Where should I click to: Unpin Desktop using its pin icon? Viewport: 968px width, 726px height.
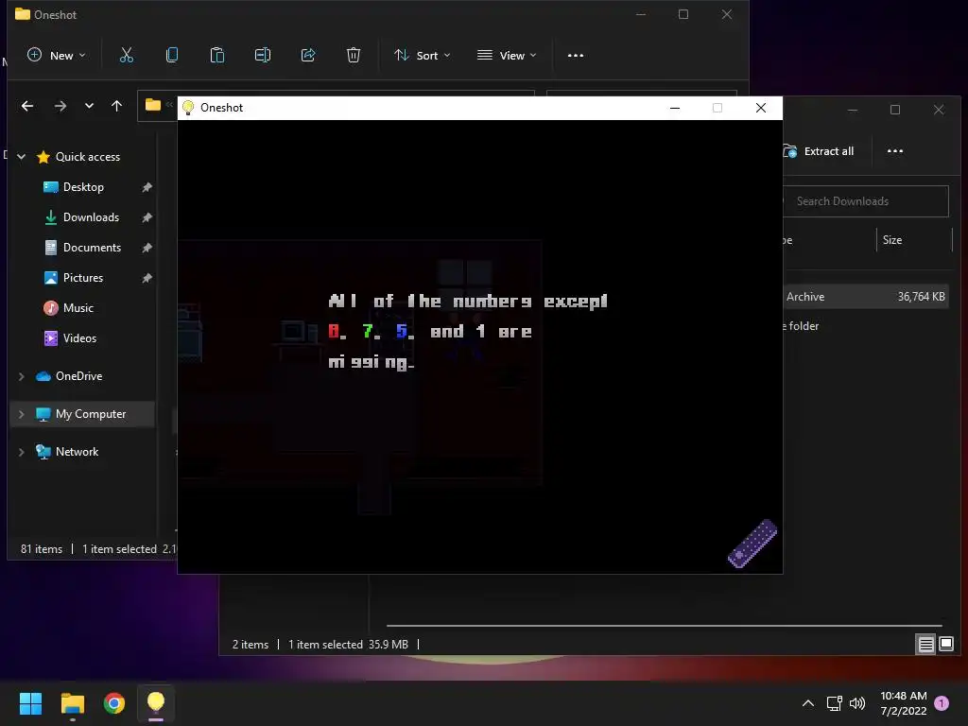[147, 187]
